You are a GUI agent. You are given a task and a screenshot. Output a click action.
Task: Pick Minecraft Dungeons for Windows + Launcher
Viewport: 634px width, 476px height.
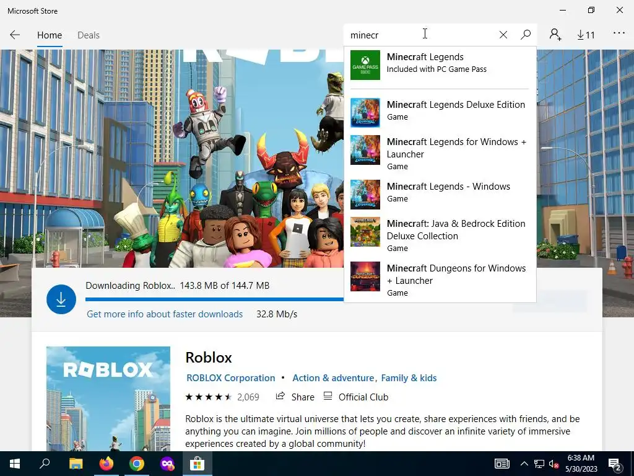click(x=440, y=280)
